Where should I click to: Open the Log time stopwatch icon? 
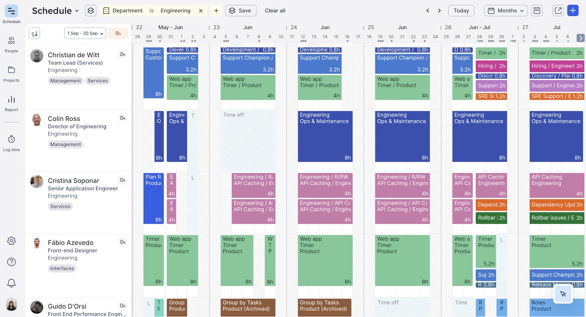pyautogui.click(x=11, y=143)
